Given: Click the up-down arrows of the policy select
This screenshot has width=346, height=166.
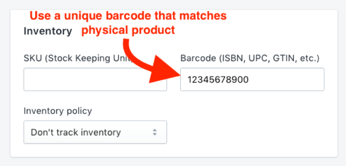Looking at the screenshot, I should click(x=155, y=132).
